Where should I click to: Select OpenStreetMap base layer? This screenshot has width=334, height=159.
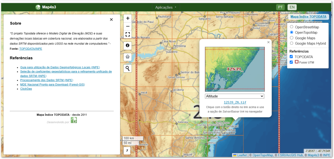(292, 27)
